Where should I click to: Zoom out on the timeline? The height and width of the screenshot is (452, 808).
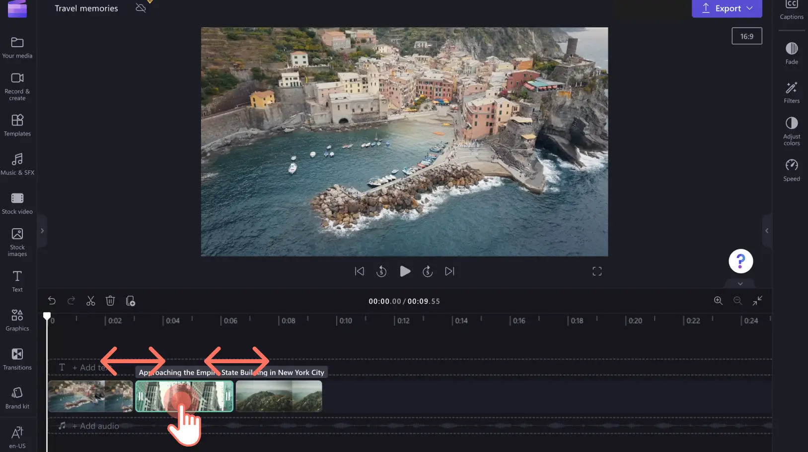(737, 301)
